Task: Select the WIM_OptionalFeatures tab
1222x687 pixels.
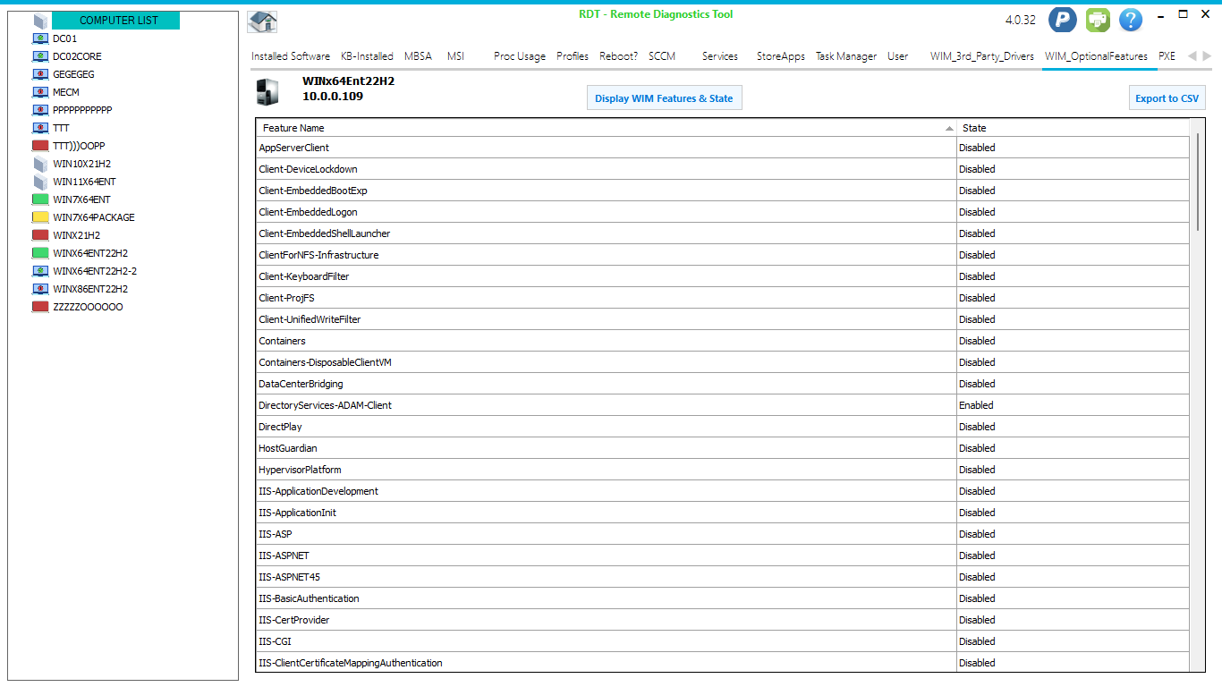Action: pos(1096,56)
